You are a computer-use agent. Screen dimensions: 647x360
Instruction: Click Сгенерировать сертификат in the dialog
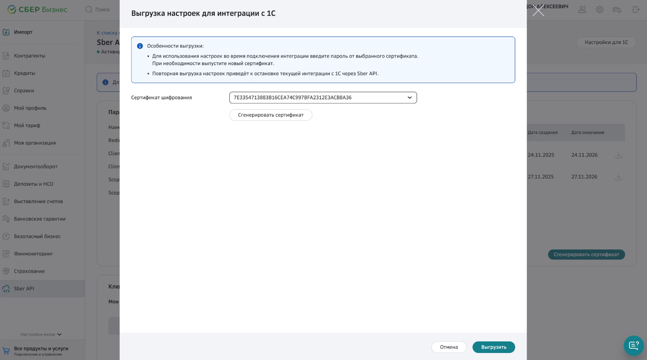(x=271, y=115)
